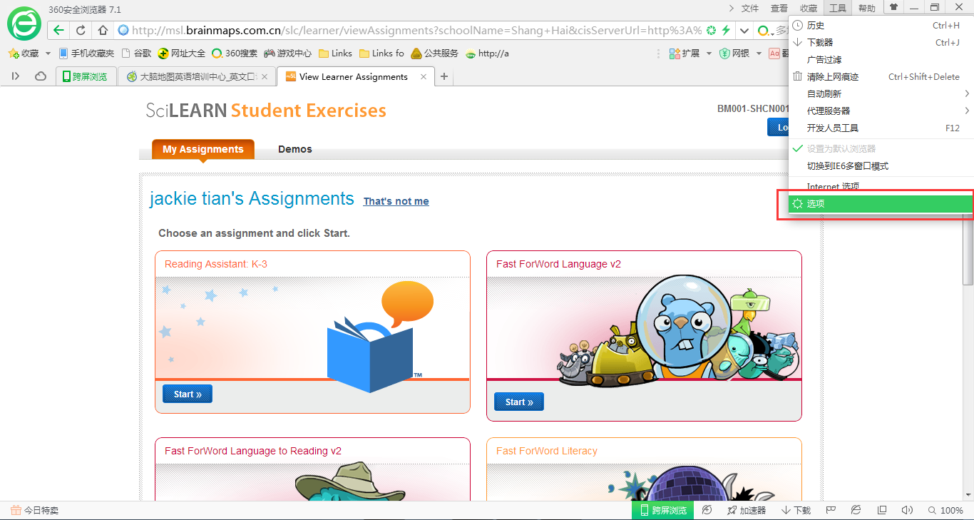Click the cloud icon beside tab strip
The height and width of the screenshot is (520, 974).
coord(41,76)
